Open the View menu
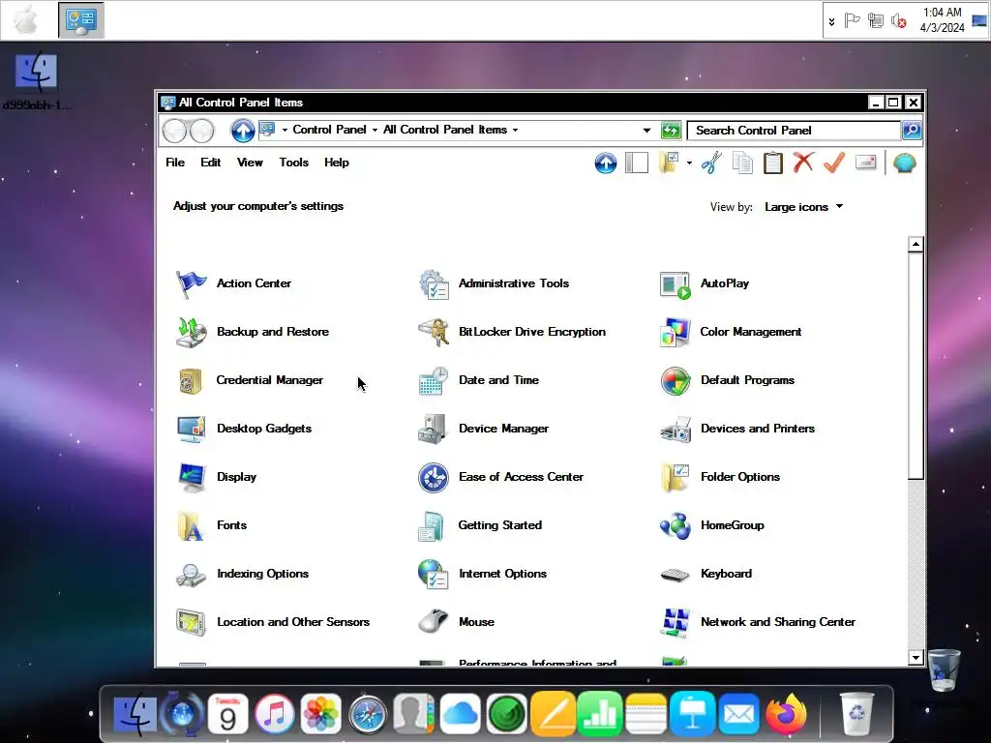Screen dimensions: 991x743 250,163
